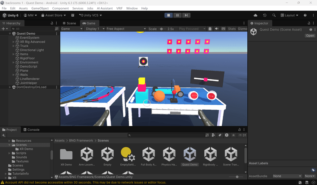The width and height of the screenshot is (317, 185).
Task: Switch to the Console tab
Action: tap(31, 130)
